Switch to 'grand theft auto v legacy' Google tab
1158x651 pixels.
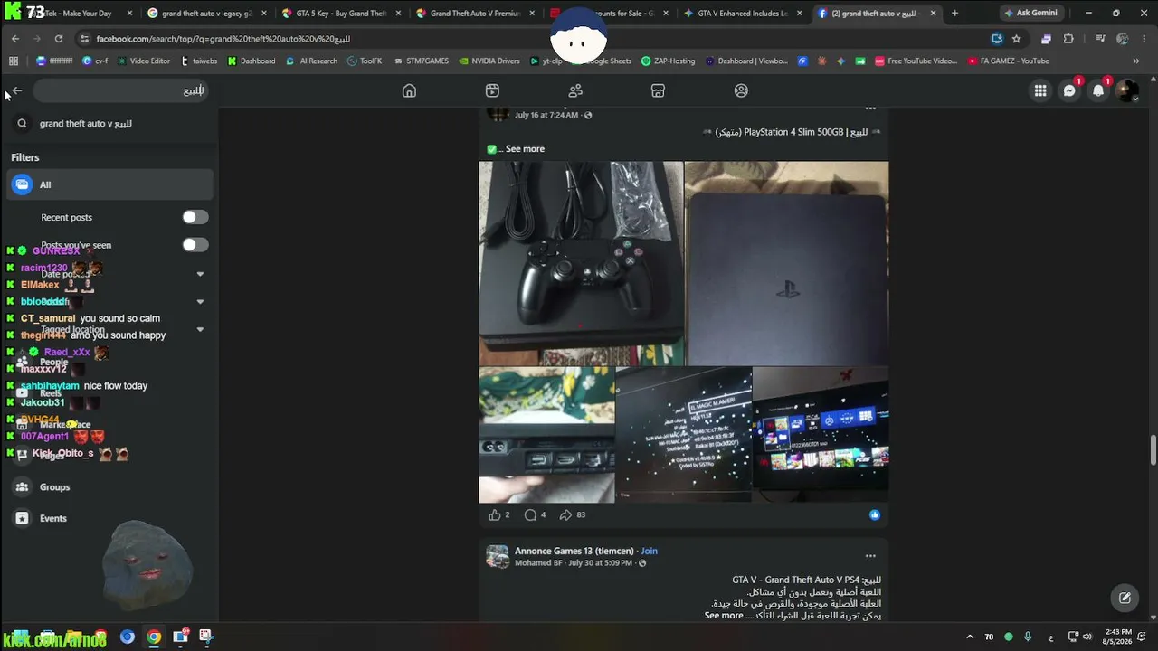(x=206, y=14)
